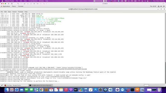The height and width of the screenshot is (93, 166).
Task: Open GNOME power menu icon
Action: [164, 6]
